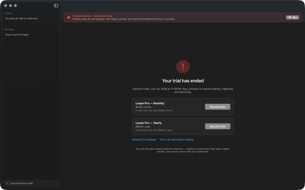Click the "Existing cases are still viewable" banner text
305x190 pixels.
(x=124, y=19)
